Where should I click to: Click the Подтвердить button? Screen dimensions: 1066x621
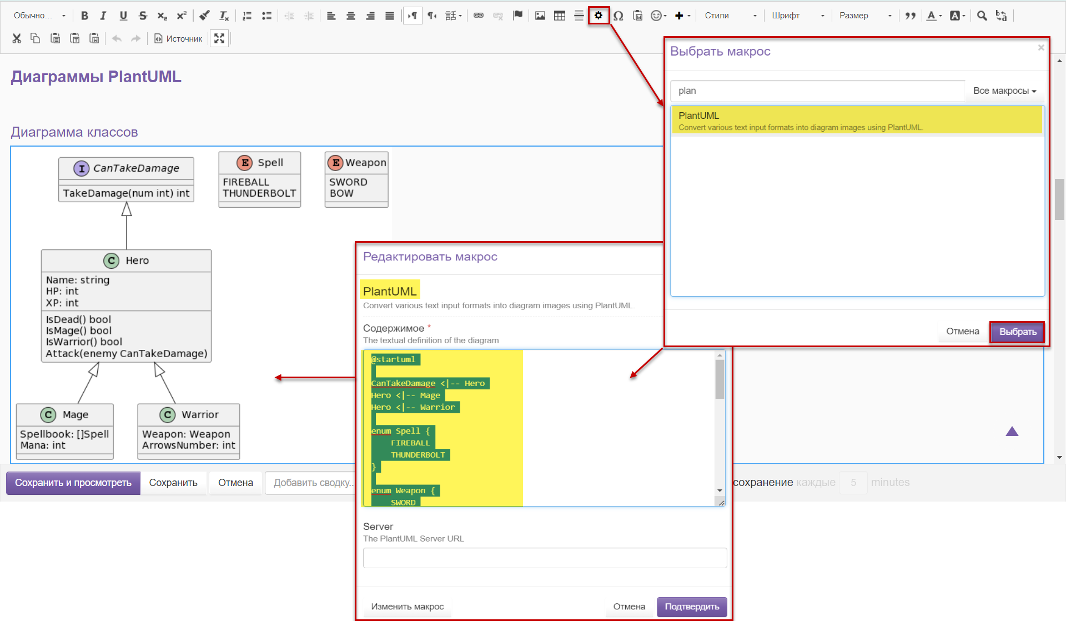click(692, 607)
